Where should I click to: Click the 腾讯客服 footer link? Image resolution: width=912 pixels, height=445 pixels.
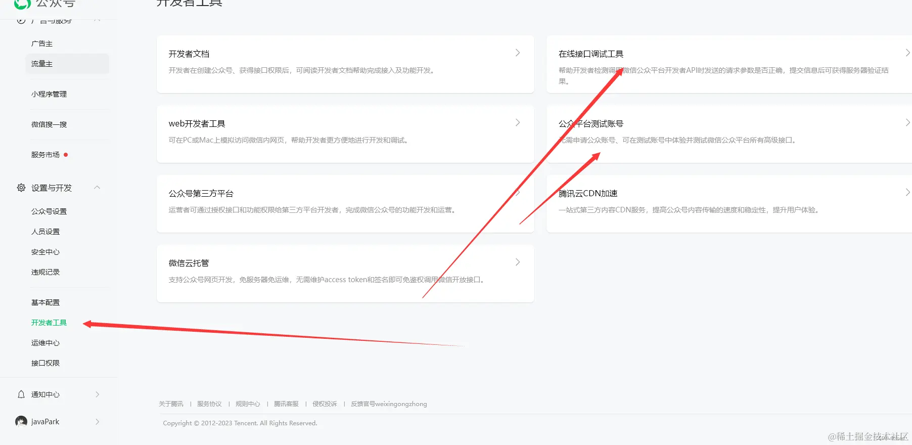point(286,404)
